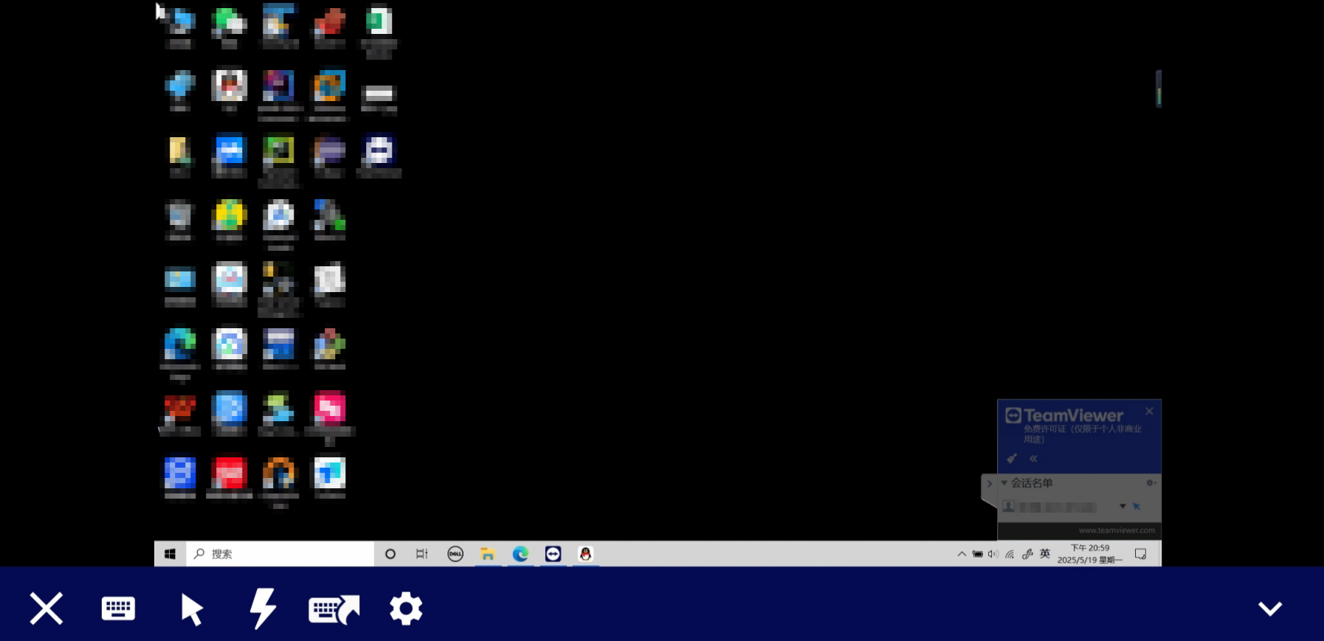This screenshot has height=641, width=1324.
Task: Open Task View on taskbar
Action: point(422,554)
